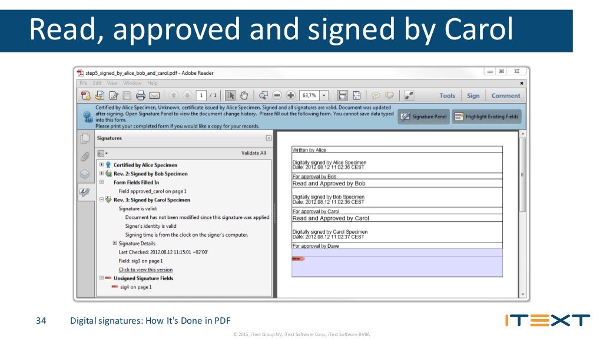Click the red sign-here tag in document
Image resolution: width=603 pixels, height=339 pixels.
pos(298,259)
